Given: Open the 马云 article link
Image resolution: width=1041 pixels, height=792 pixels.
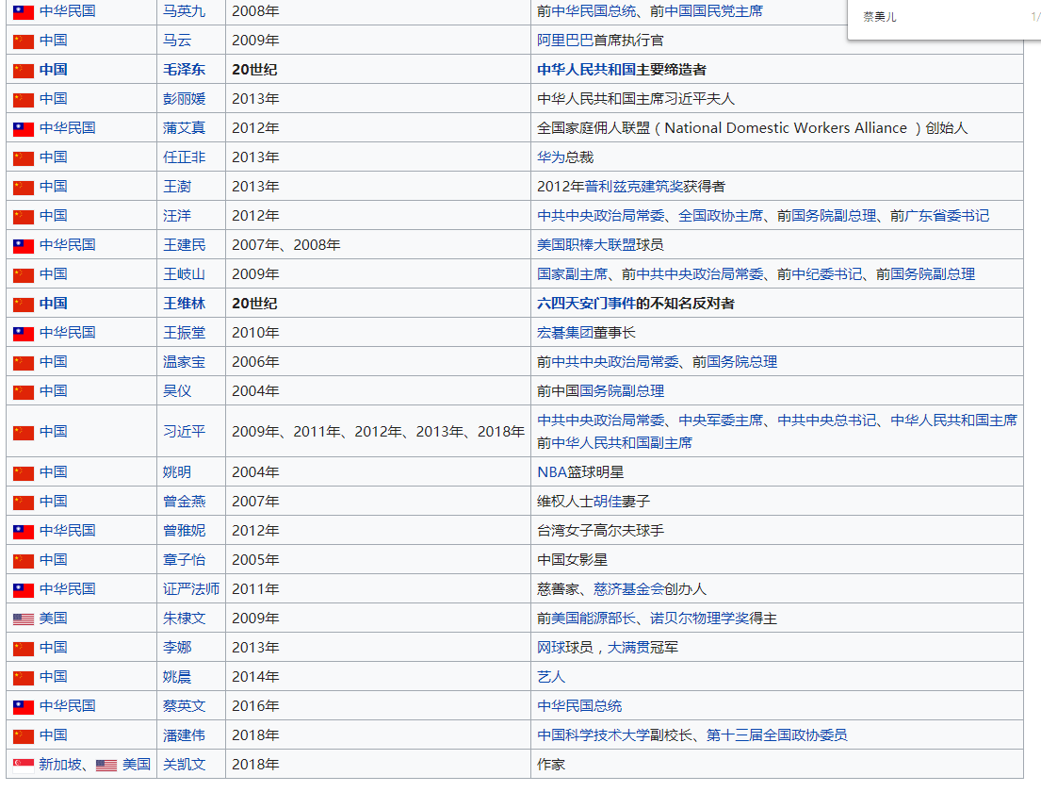Looking at the screenshot, I should click(x=176, y=41).
